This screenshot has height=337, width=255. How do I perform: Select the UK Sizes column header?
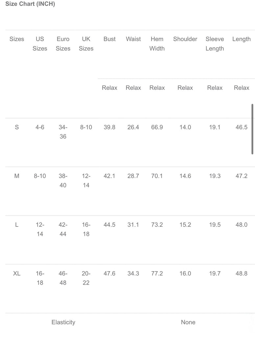click(x=86, y=44)
